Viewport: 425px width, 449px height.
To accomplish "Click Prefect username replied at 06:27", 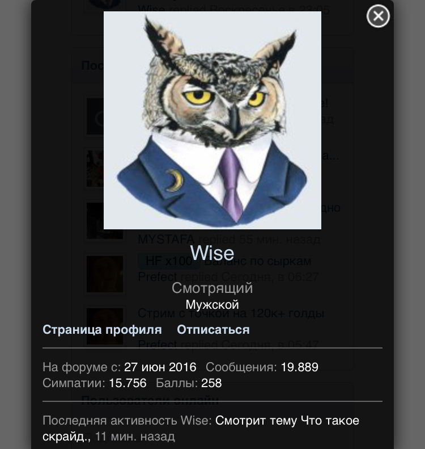I will click(x=157, y=277).
